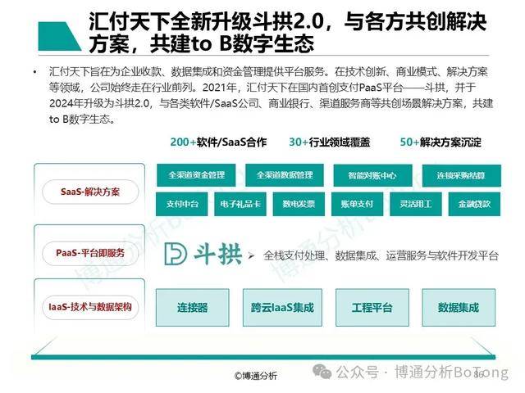The height and width of the screenshot is (393, 525).
Task: Click the 支付中台 box
Action: [182, 204]
